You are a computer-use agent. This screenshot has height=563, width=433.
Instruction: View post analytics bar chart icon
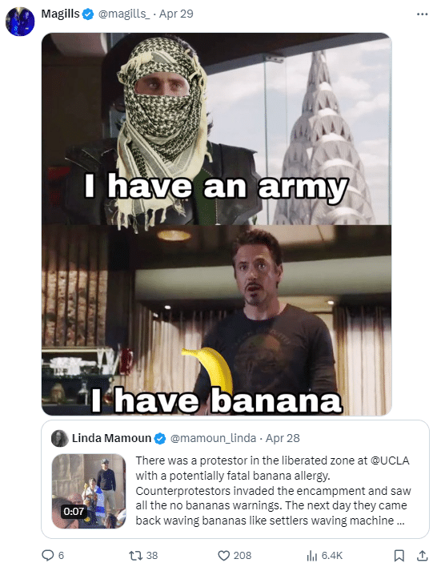click(x=312, y=555)
